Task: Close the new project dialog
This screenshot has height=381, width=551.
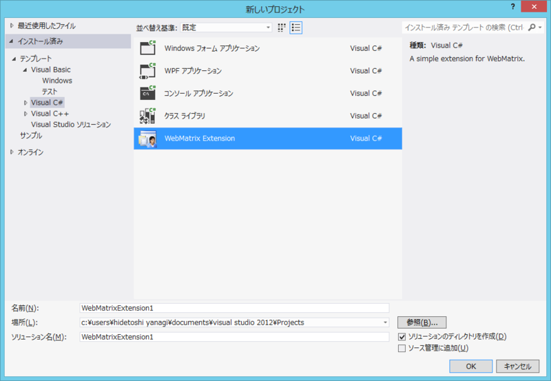Action: pos(534,6)
